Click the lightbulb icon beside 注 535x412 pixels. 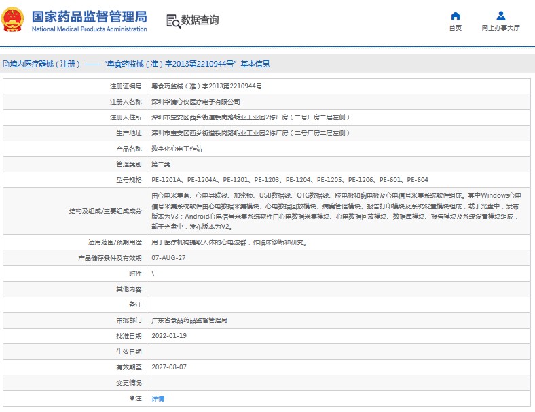132,398
